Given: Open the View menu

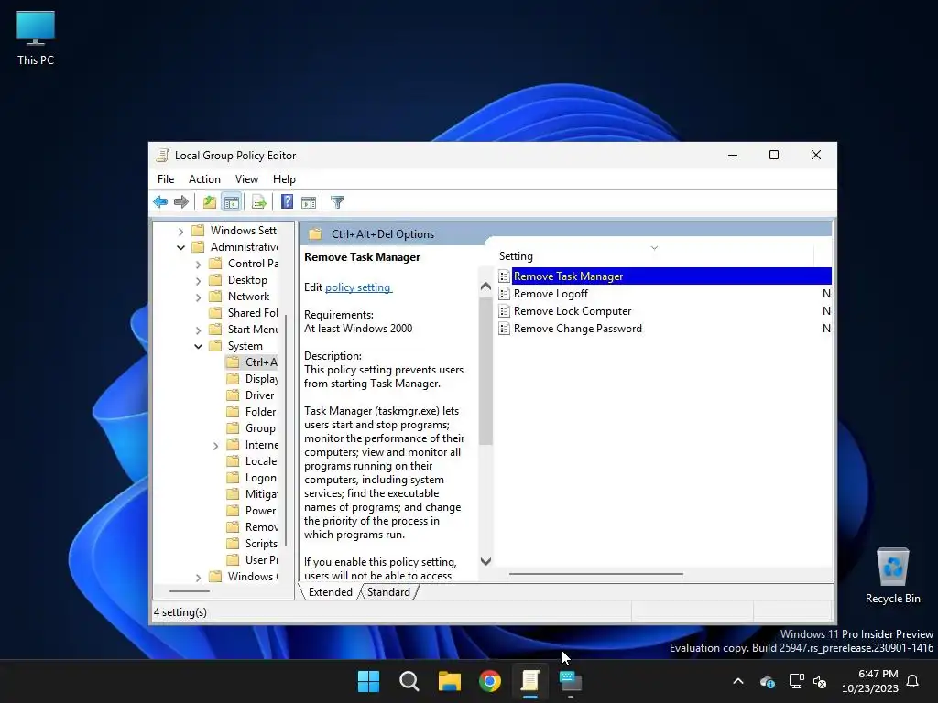Looking at the screenshot, I should click(246, 179).
